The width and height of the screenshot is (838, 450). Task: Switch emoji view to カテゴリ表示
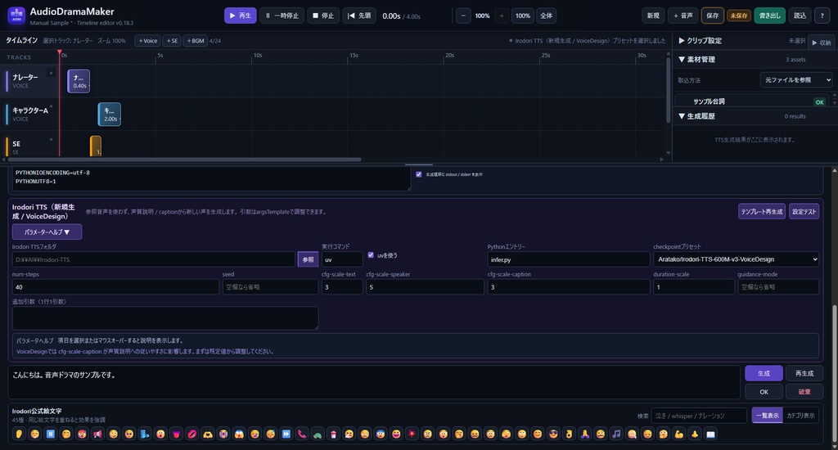tap(800, 416)
